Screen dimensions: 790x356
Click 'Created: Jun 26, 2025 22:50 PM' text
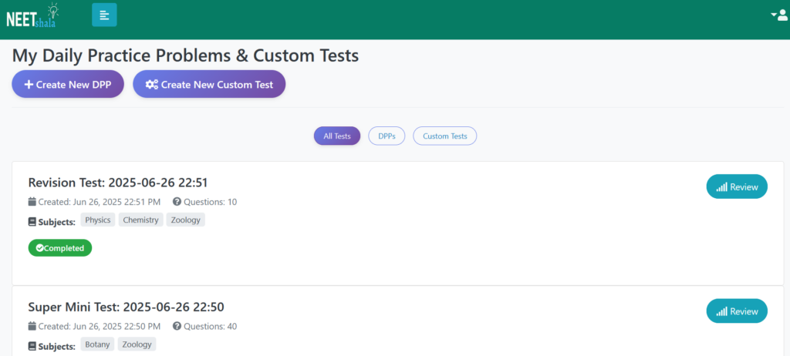click(100, 326)
